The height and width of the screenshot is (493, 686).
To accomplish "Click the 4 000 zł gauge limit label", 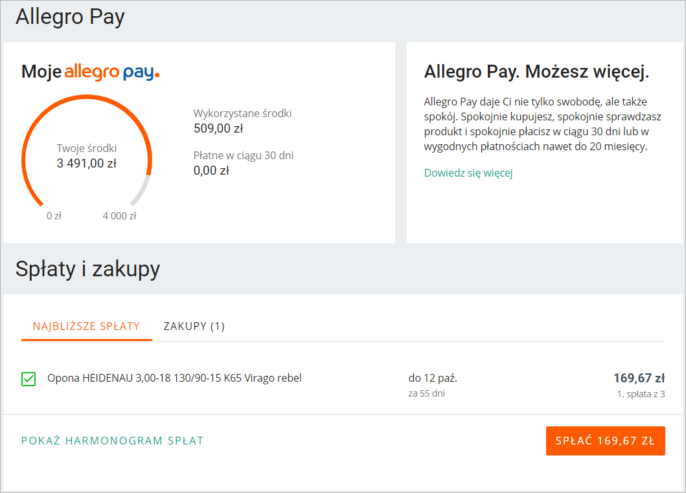I will click(x=119, y=216).
